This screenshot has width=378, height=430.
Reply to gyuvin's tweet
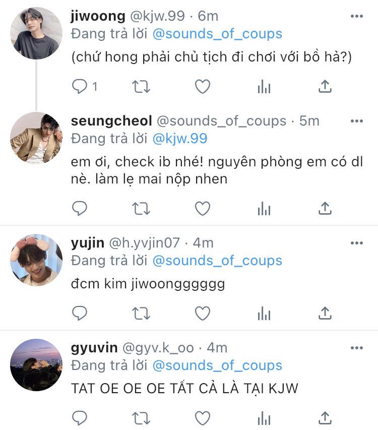point(80,418)
